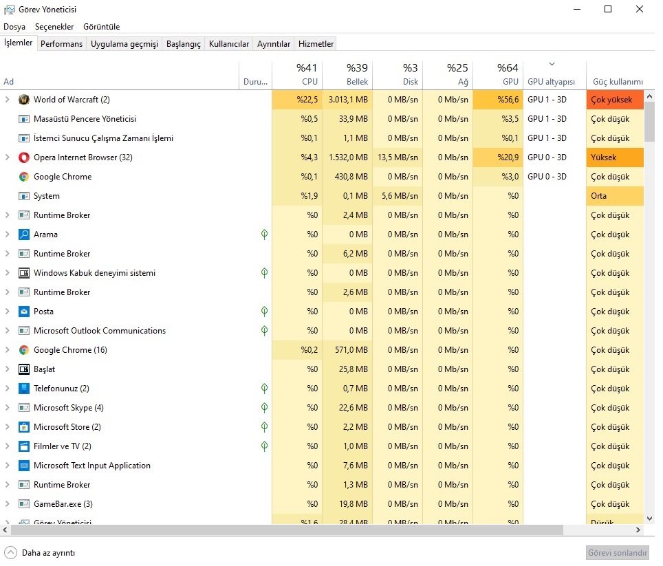
Task: Click the Masaüstü Pencere Yöneticisi icon
Action: coord(24,119)
